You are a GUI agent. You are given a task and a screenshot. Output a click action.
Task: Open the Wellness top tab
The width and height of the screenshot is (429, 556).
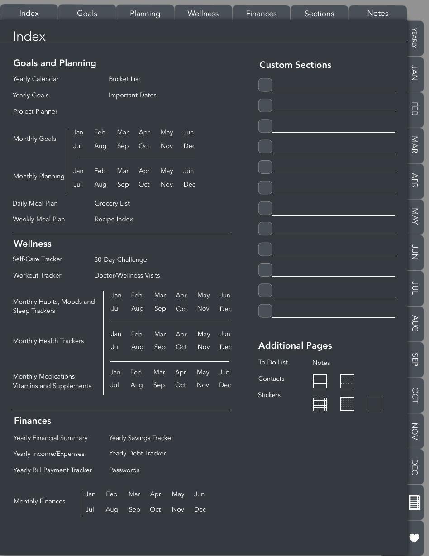click(x=203, y=13)
